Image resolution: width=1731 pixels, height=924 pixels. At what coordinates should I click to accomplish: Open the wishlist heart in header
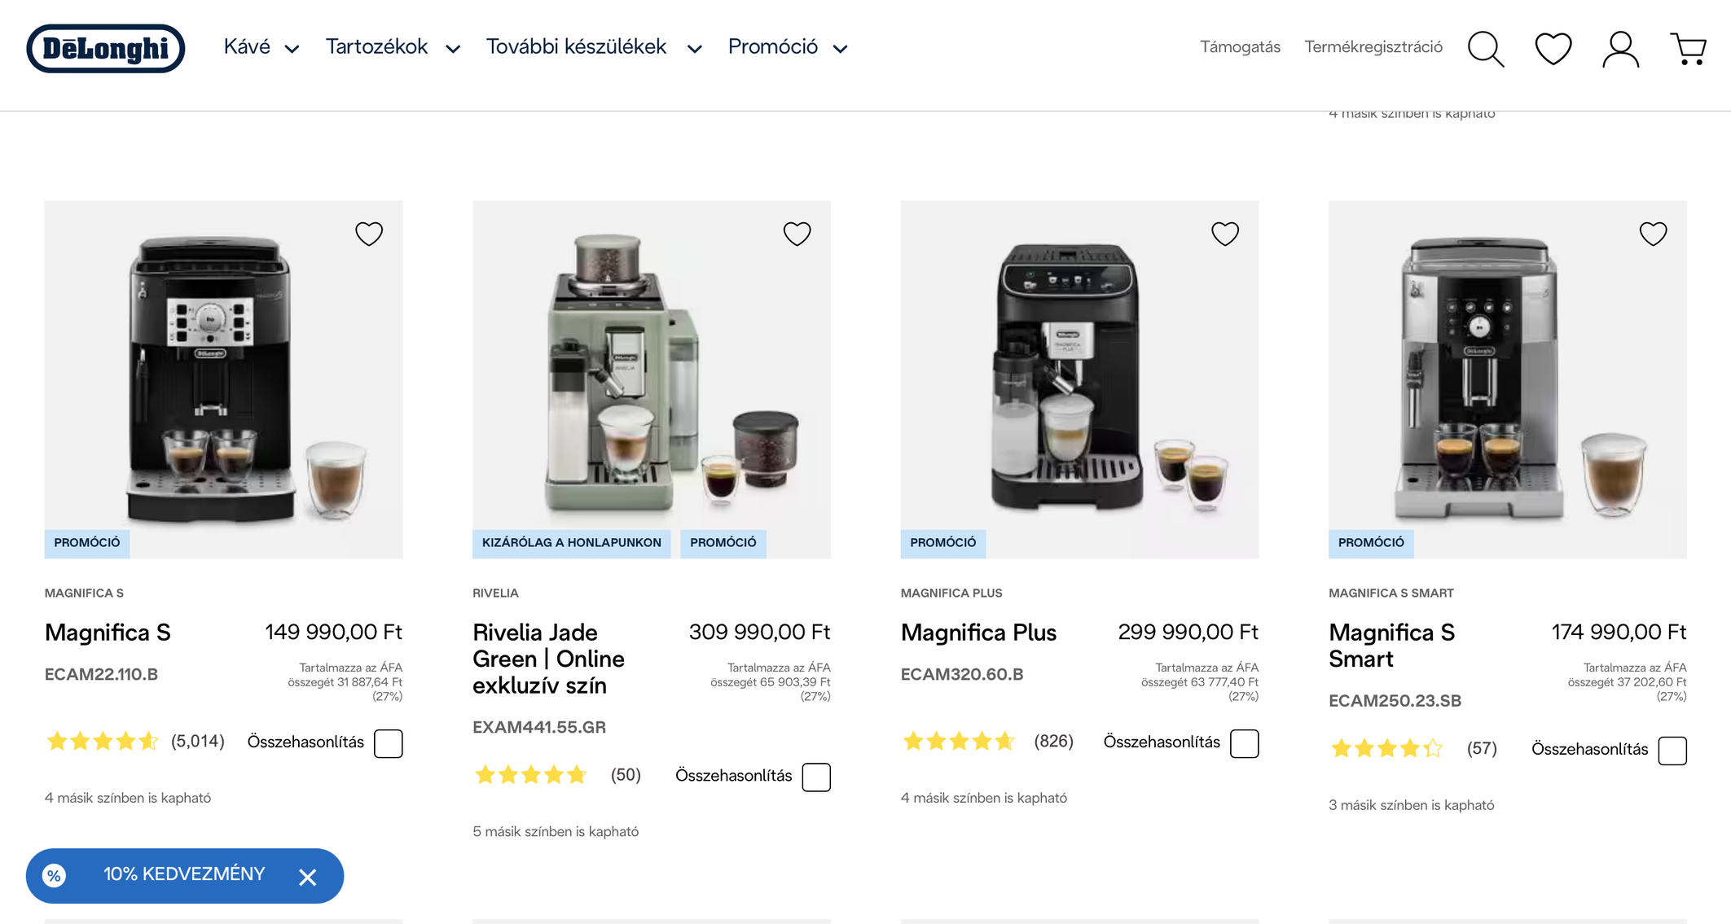[1553, 49]
